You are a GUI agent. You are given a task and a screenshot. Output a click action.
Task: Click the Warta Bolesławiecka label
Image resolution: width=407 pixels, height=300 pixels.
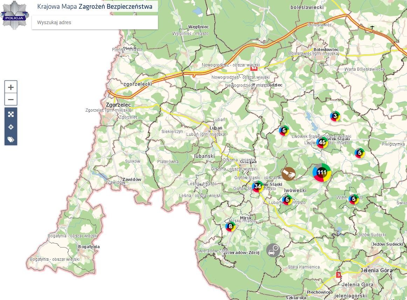click(365, 69)
